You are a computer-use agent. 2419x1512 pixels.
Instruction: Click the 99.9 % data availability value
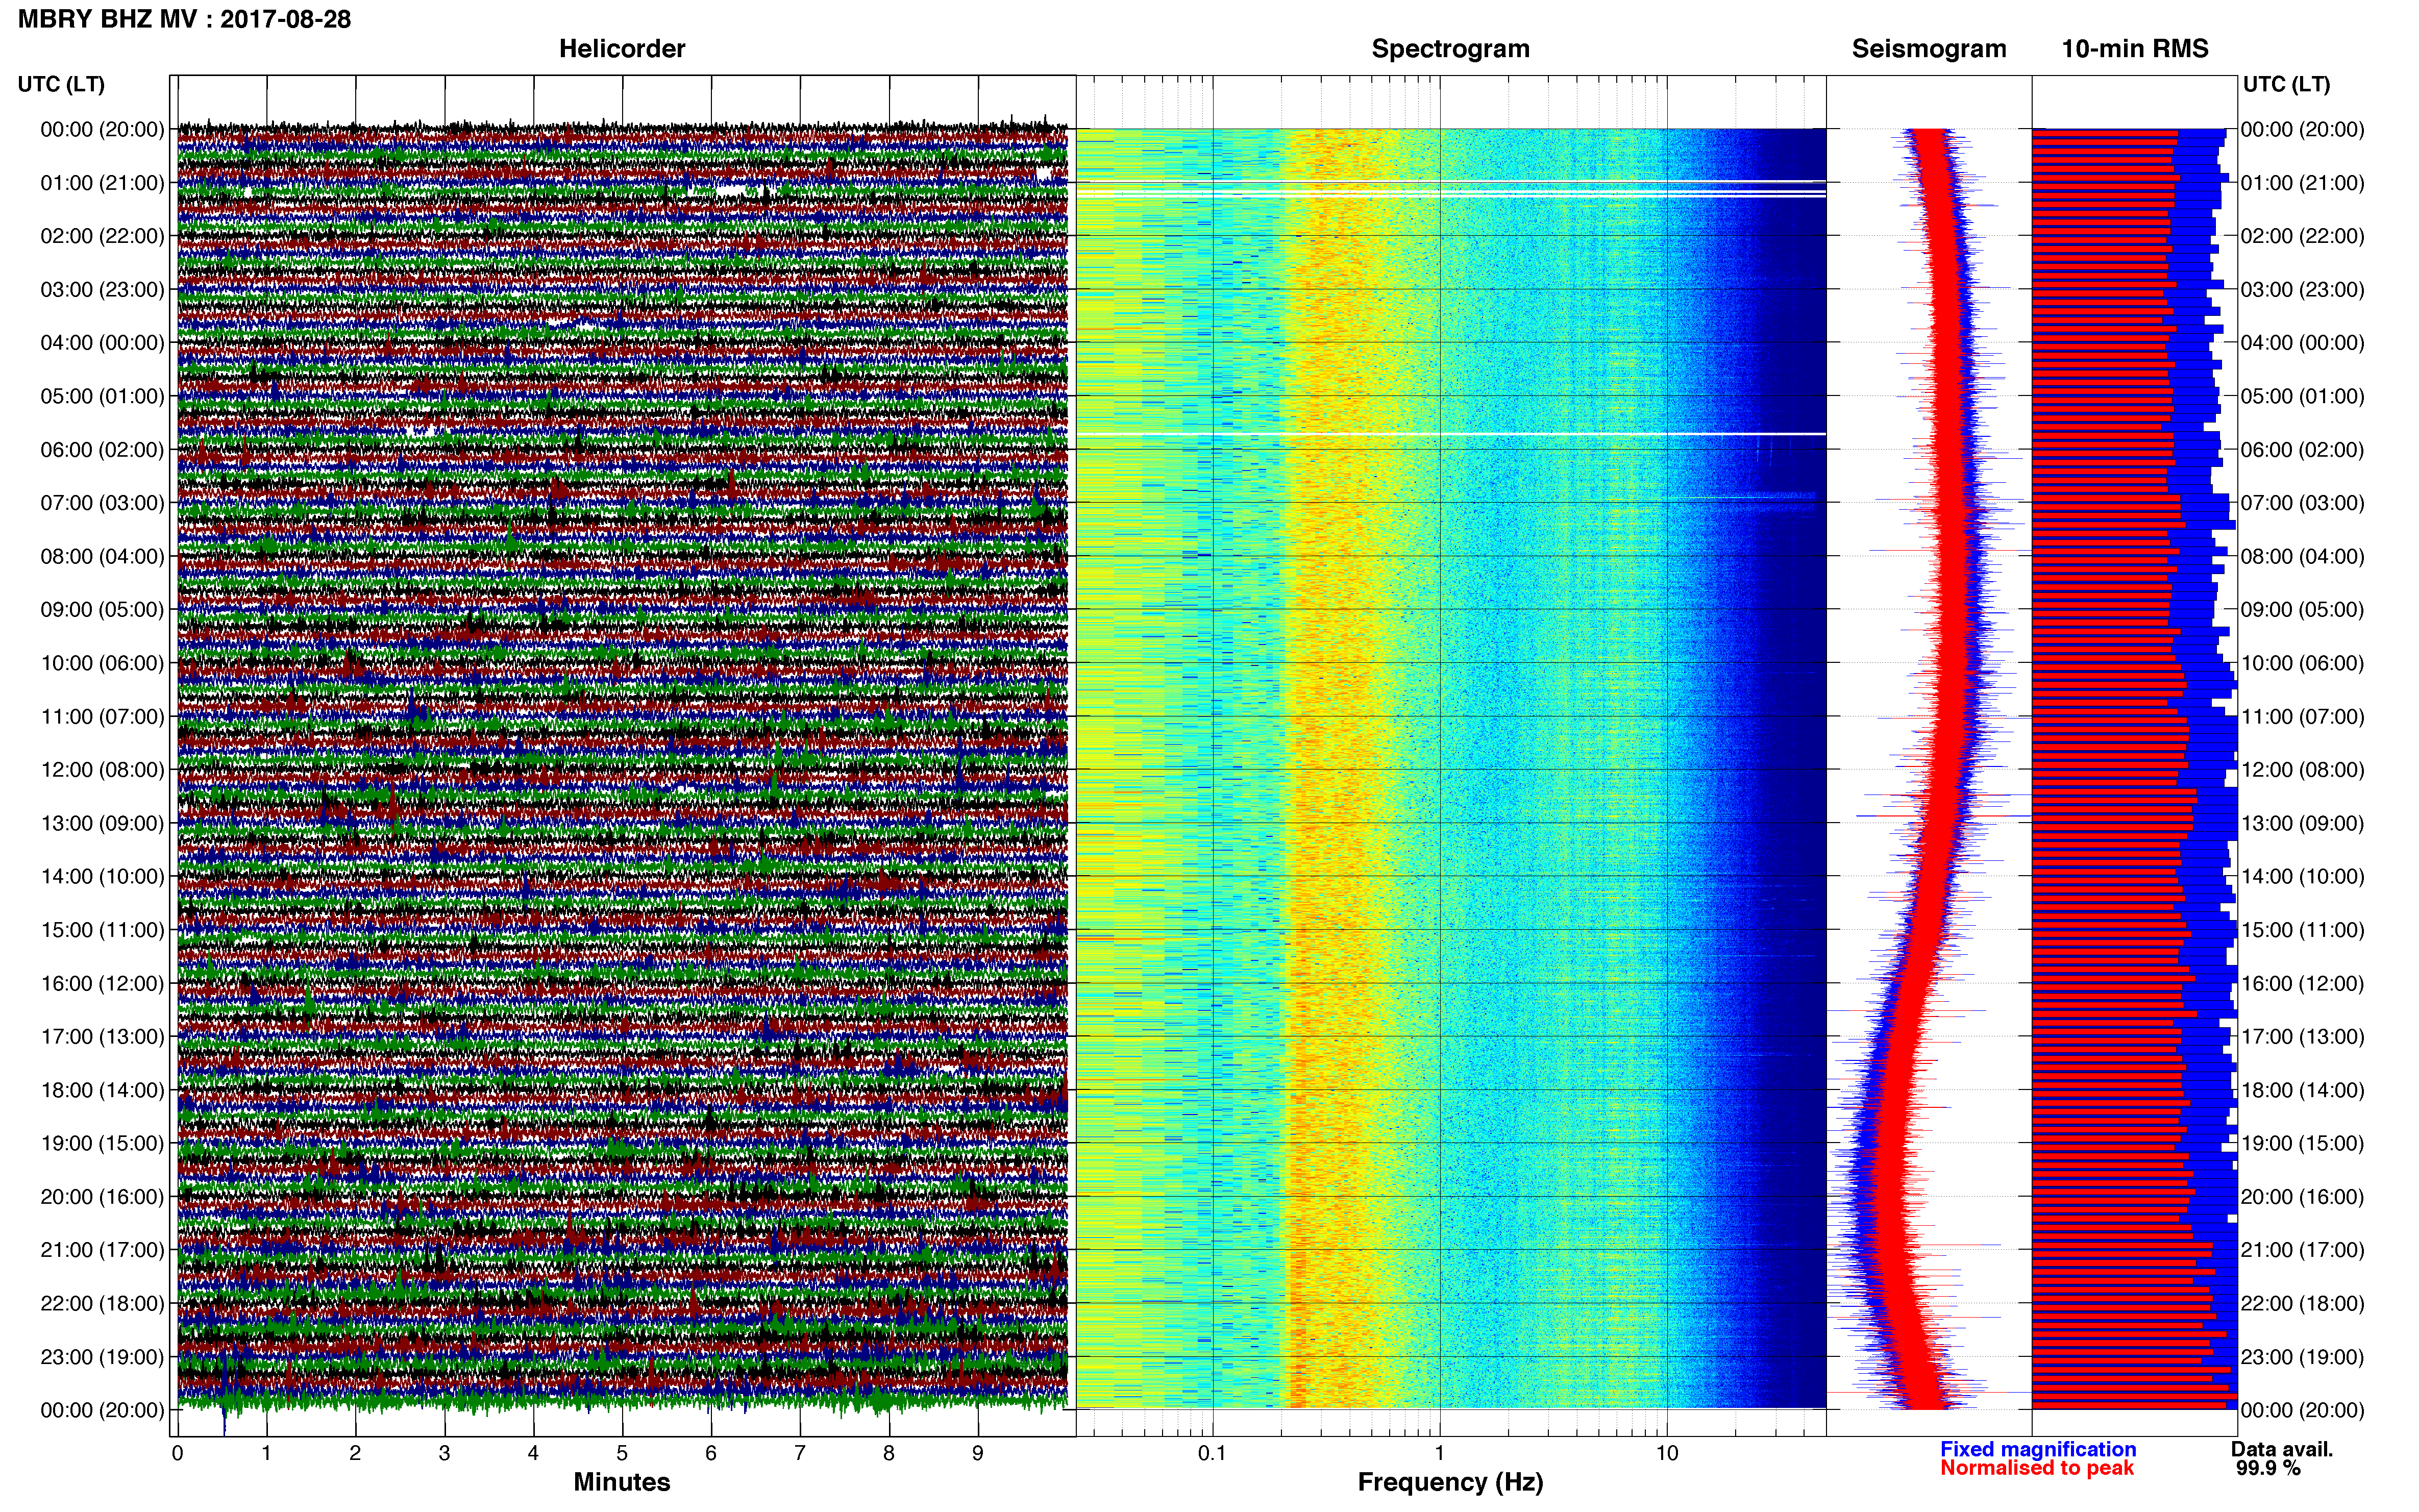pos(2268,1468)
